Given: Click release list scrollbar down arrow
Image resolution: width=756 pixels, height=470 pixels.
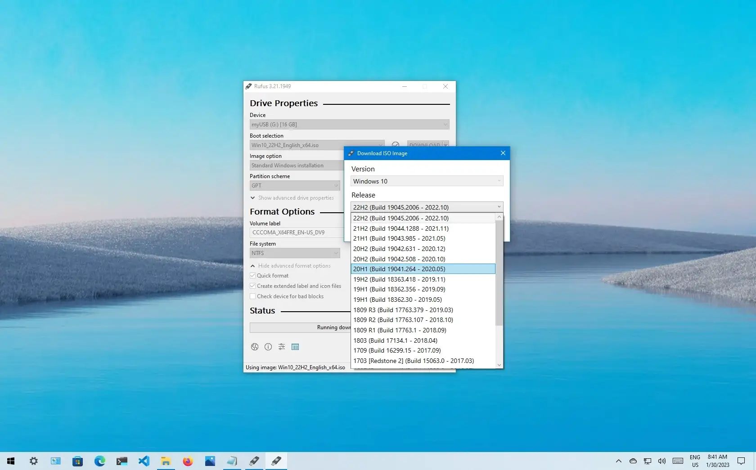Looking at the screenshot, I should coord(499,365).
